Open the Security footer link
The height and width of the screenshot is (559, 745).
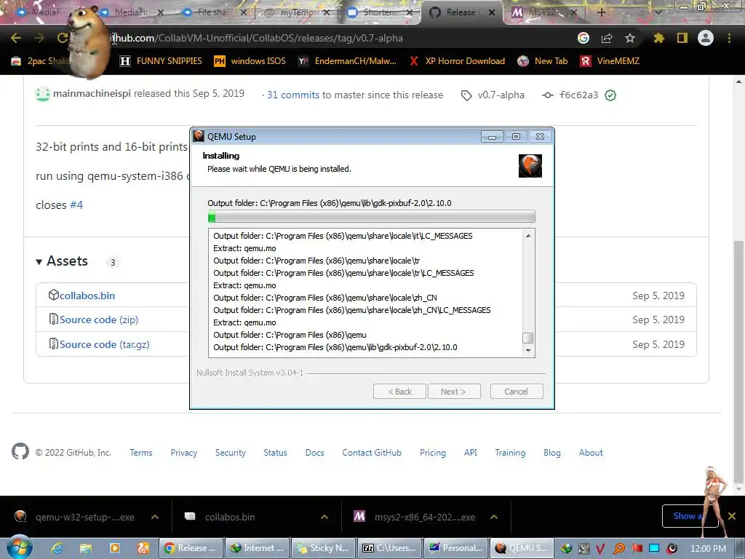(231, 453)
